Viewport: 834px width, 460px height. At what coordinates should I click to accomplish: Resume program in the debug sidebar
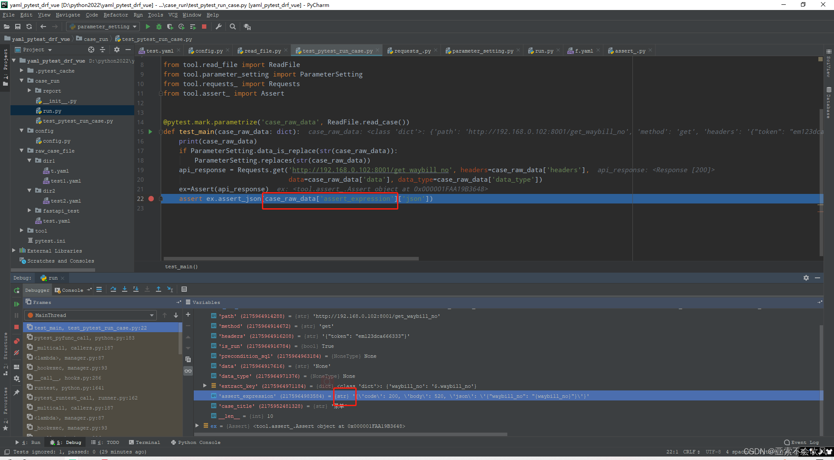[x=17, y=304]
